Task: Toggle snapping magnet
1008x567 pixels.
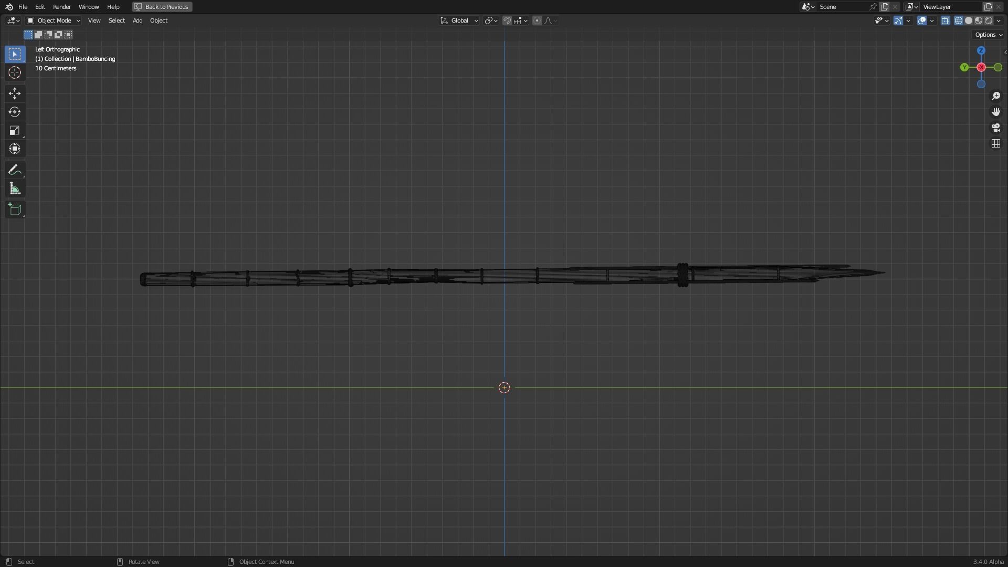Action: coord(507,20)
